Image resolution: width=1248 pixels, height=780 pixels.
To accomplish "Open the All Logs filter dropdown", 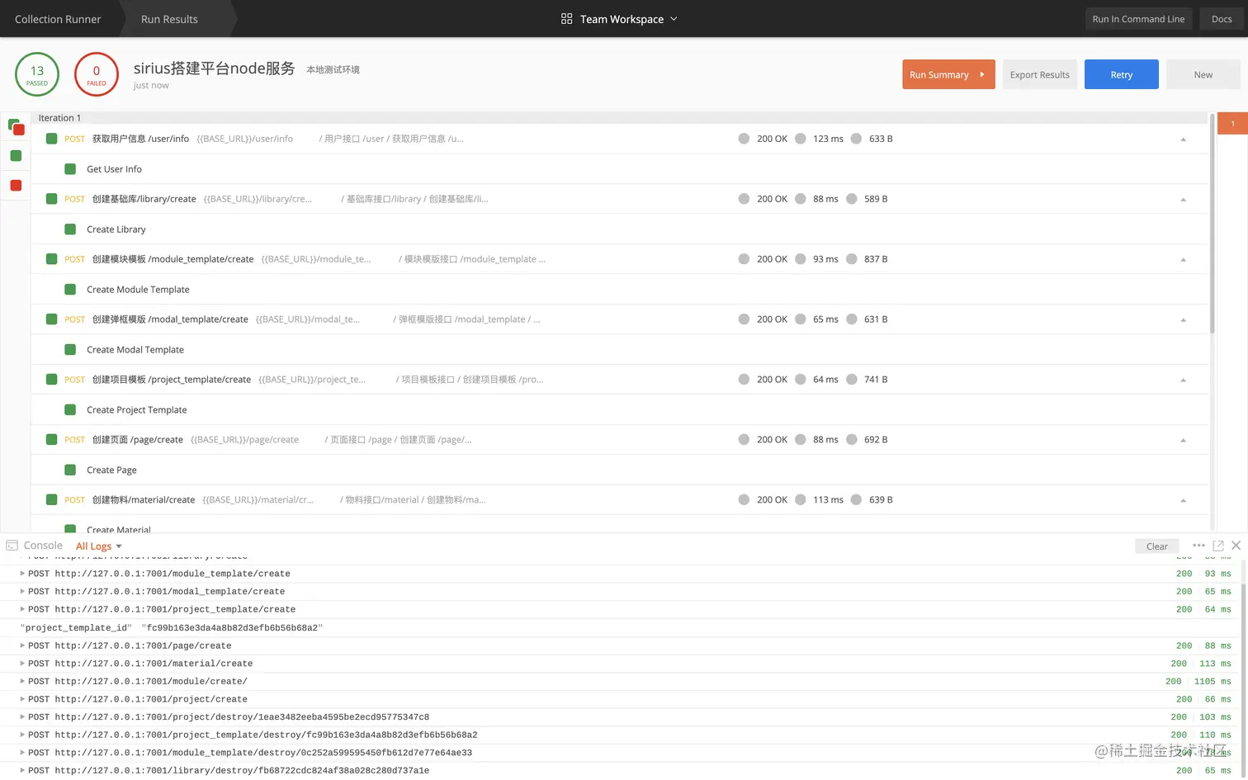I will (99, 546).
